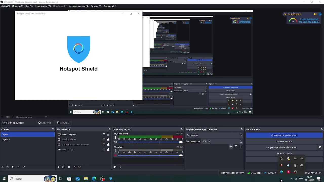Add a new scene with plus icon
324x182 pixels.
pyautogui.click(x=3, y=167)
